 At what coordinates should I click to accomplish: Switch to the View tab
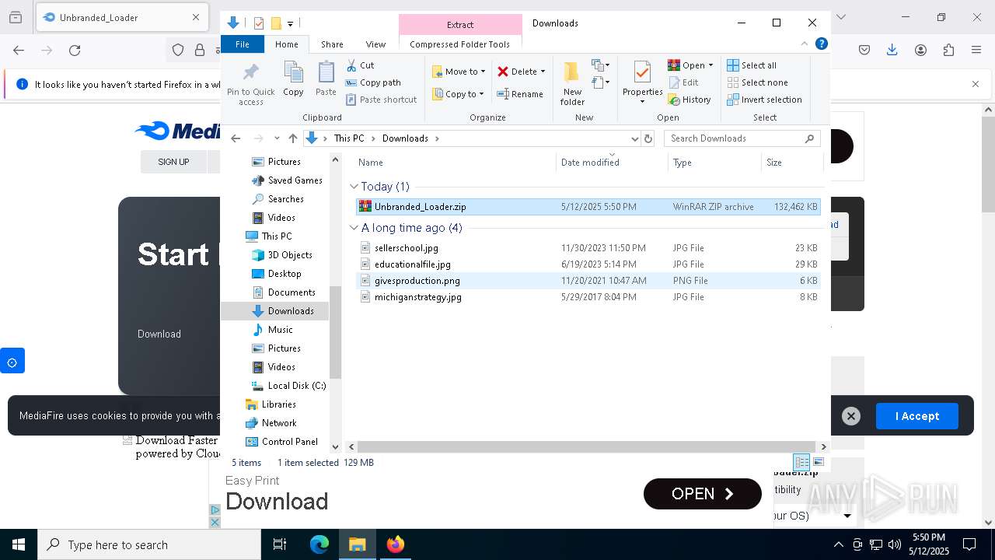tap(375, 44)
